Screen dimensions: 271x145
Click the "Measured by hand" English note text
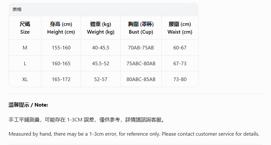(x=134, y=134)
